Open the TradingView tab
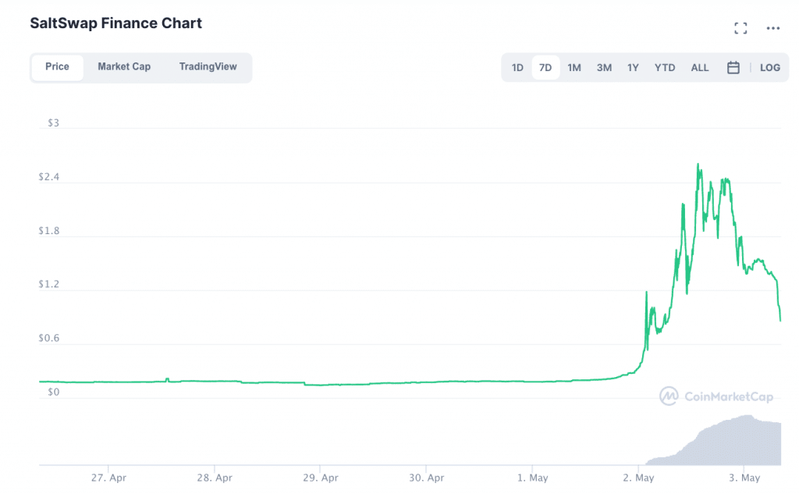The height and width of the screenshot is (494, 799). tap(208, 67)
